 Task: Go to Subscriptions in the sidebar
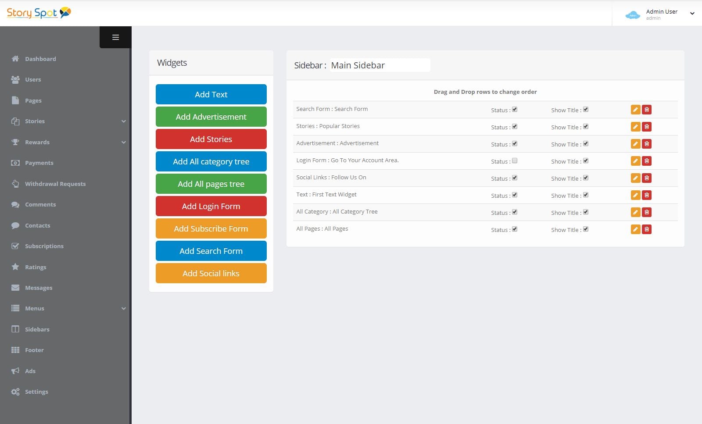pos(44,246)
